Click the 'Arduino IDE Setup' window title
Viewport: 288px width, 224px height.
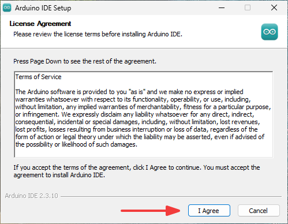tap(43, 8)
